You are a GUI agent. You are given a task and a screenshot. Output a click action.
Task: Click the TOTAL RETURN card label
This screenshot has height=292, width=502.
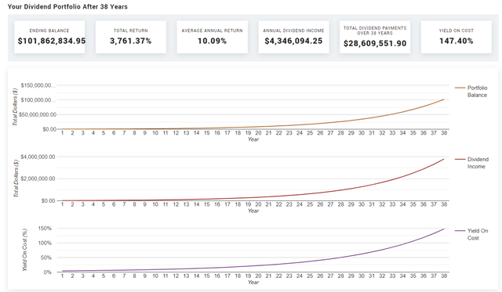click(x=131, y=31)
